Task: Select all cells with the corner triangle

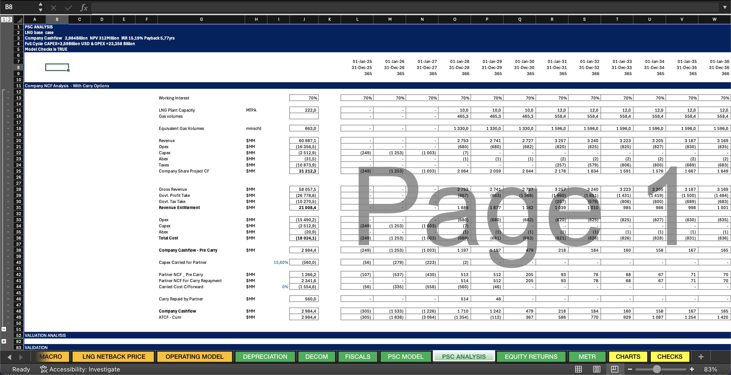Action: [19, 20]
